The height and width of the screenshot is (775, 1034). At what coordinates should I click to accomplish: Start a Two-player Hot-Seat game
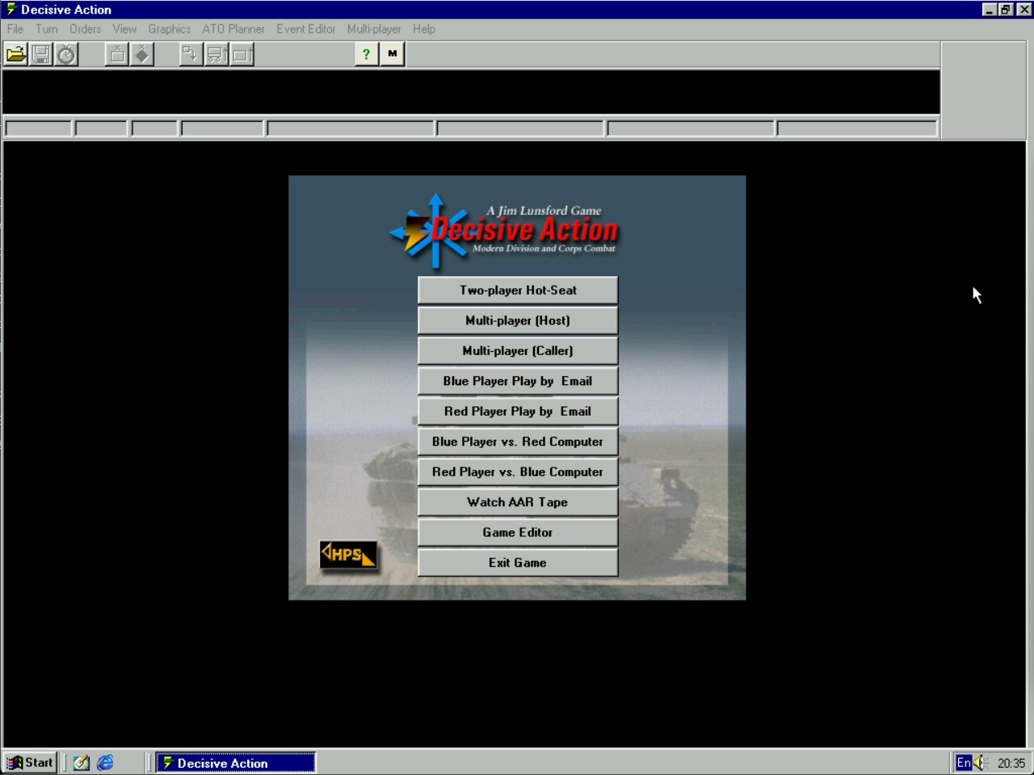[518, 291]
